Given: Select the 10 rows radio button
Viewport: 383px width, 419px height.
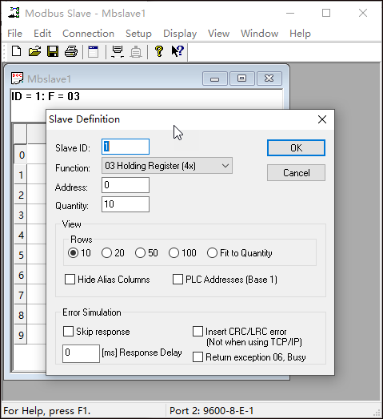Looking at the screenshot, I should (x=73, y=253).
